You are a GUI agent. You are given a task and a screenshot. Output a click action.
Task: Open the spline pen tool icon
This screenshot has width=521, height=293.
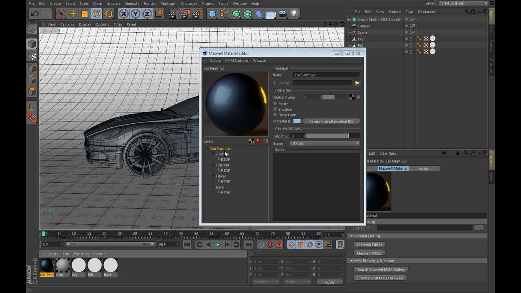coord(224,14)
